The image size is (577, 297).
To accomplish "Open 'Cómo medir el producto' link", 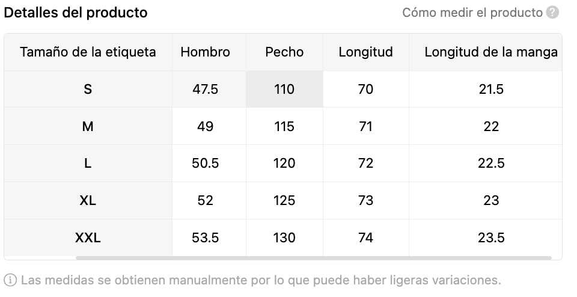I will (x=472, y=13).
